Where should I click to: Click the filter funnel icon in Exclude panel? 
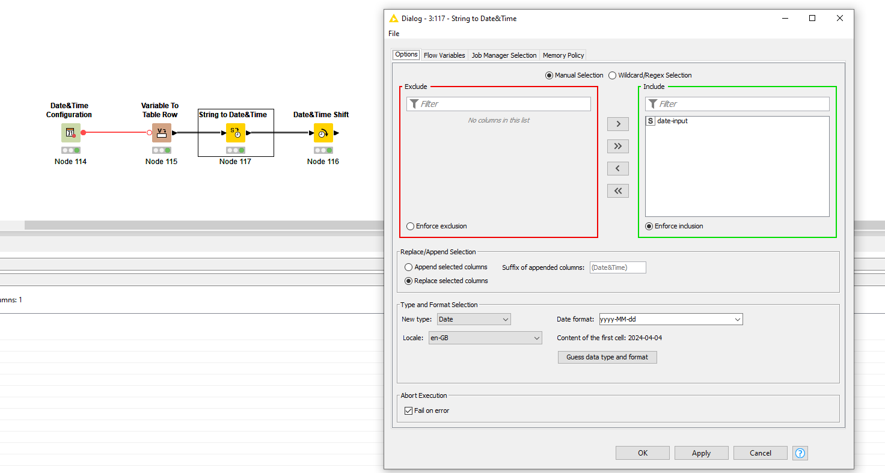414,103
